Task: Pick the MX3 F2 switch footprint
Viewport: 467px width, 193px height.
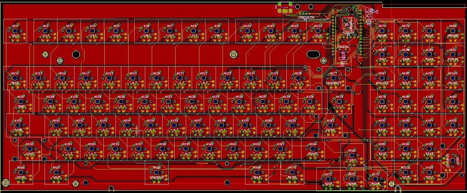Action: tap(69, 31)
